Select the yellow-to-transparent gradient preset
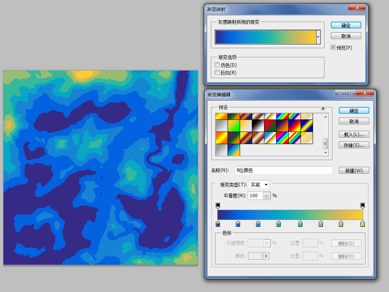The width and height of the screenshot is (389, 292). pyautogui.click(x=246, y=126)
